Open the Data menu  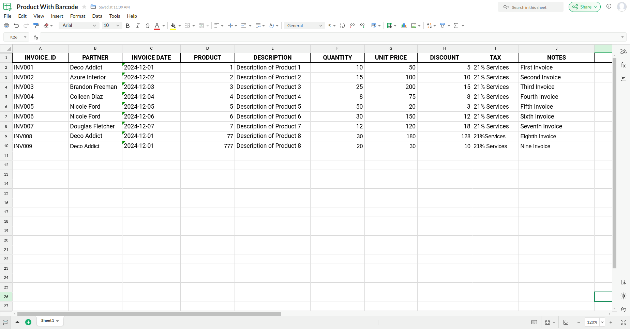[x=97, y=16]
